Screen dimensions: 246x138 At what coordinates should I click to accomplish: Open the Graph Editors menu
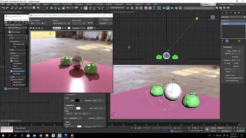67,4
